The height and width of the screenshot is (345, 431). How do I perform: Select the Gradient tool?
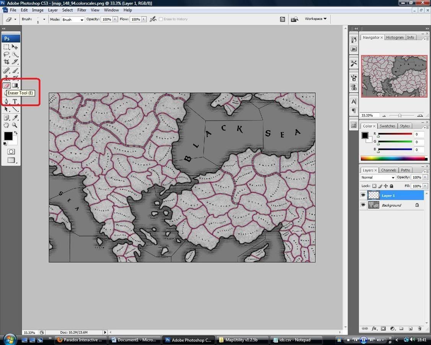tap(15, 86)
